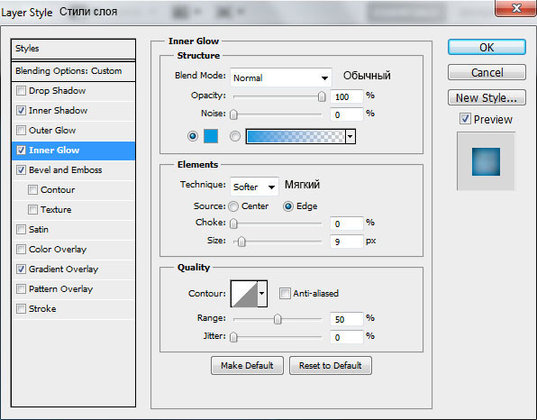537x420 pixels.
Task: Open the blue glow color swatch
Action: [x=211, y=136]
